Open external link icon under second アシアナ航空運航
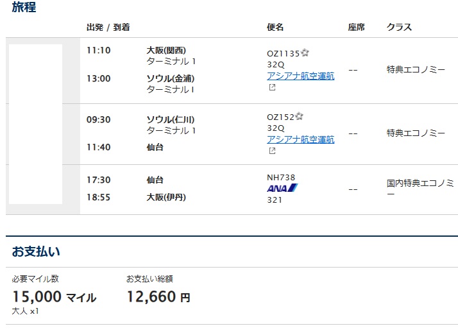Viewport: 458px width, 333px height. pos(272,151)
